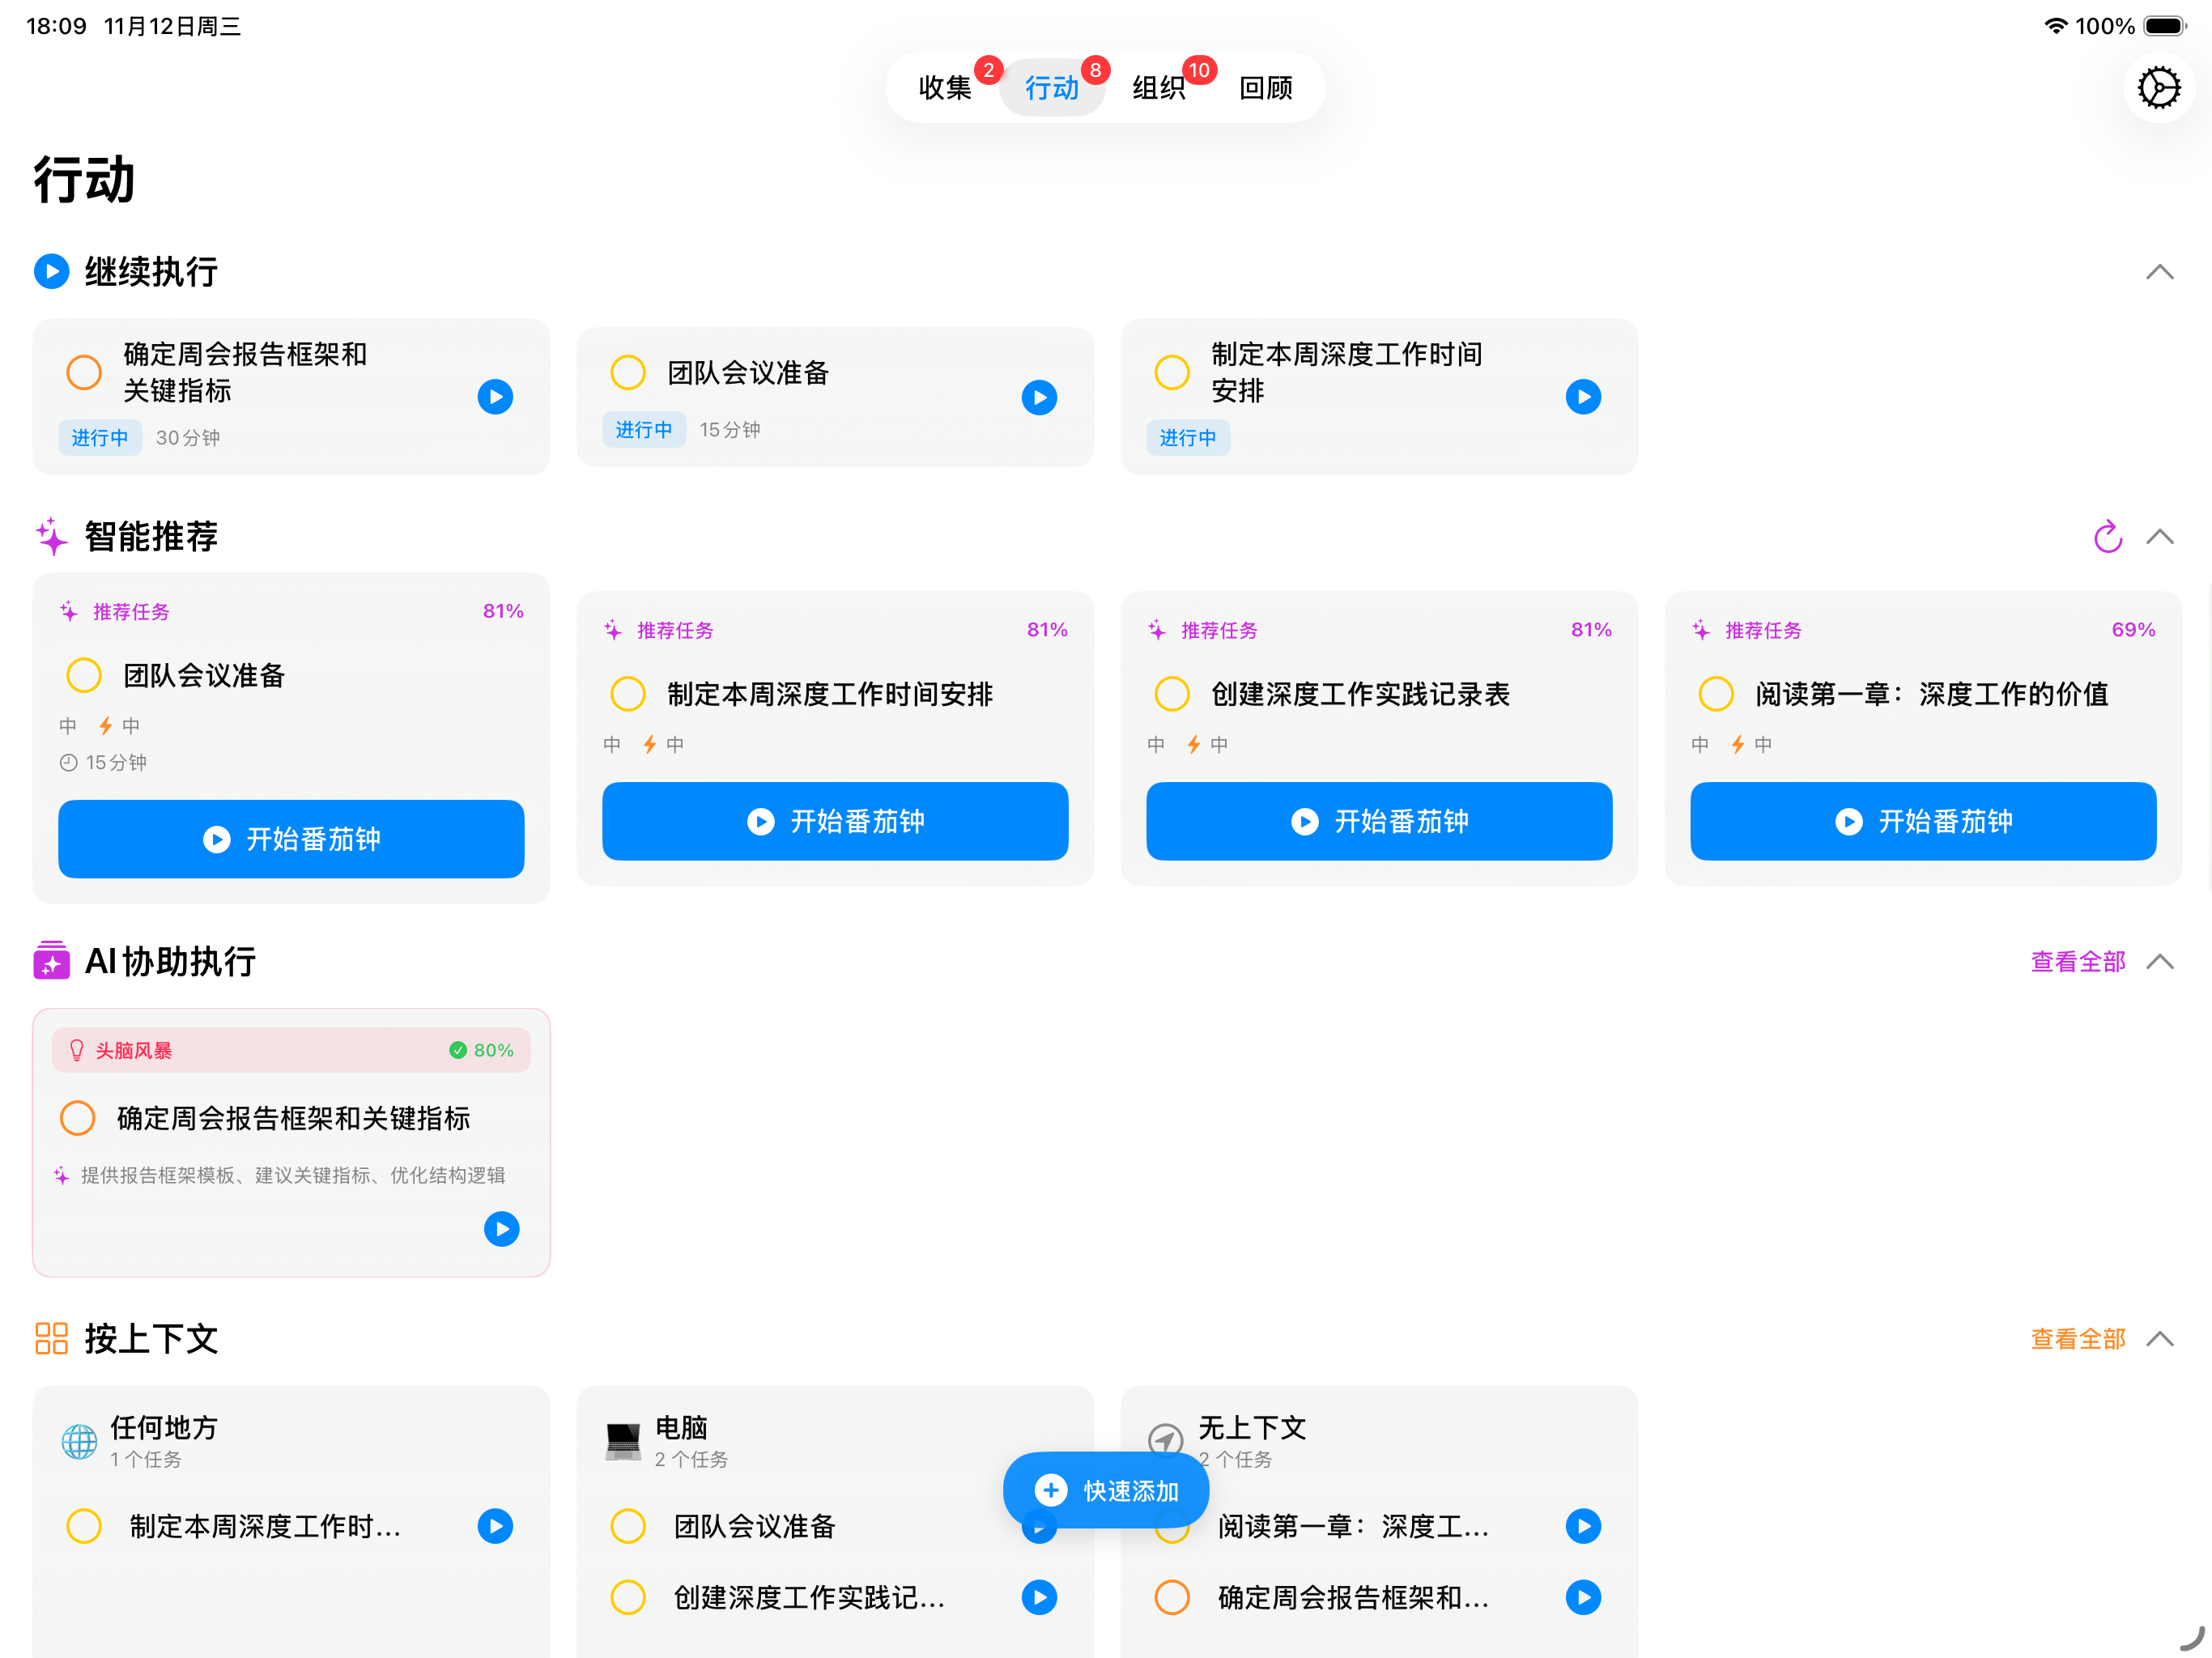Check the circle for 阅读第一章：深度工作的价值
Screen dimensions: 2212x1658
point(1715,693)
